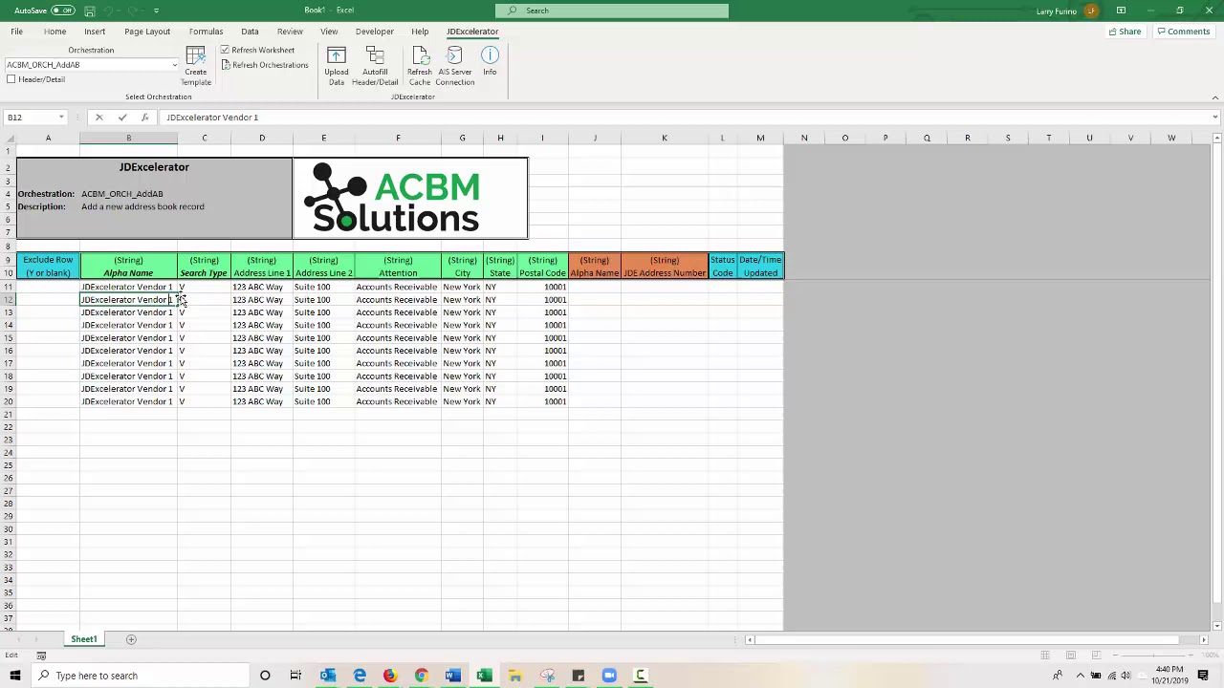The height and width of the screenshot is (688, 1224).
Task: Click the Share button
Action: pyautogui.click(x=1125, y=32)
